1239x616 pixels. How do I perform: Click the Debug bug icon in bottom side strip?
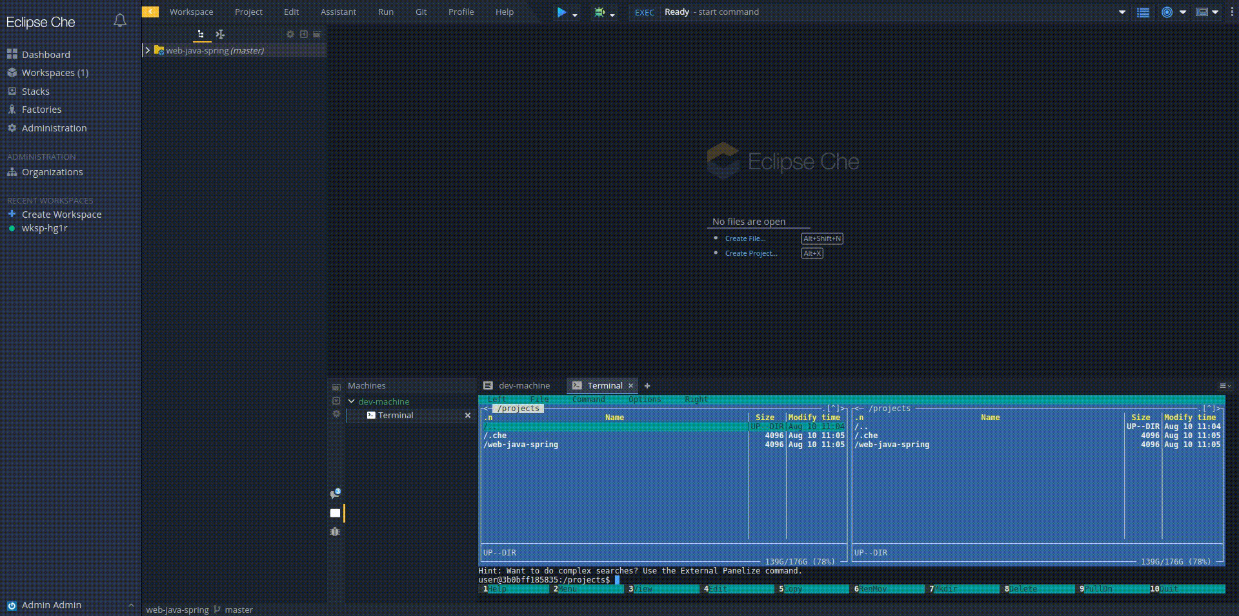tap(335, 532)
